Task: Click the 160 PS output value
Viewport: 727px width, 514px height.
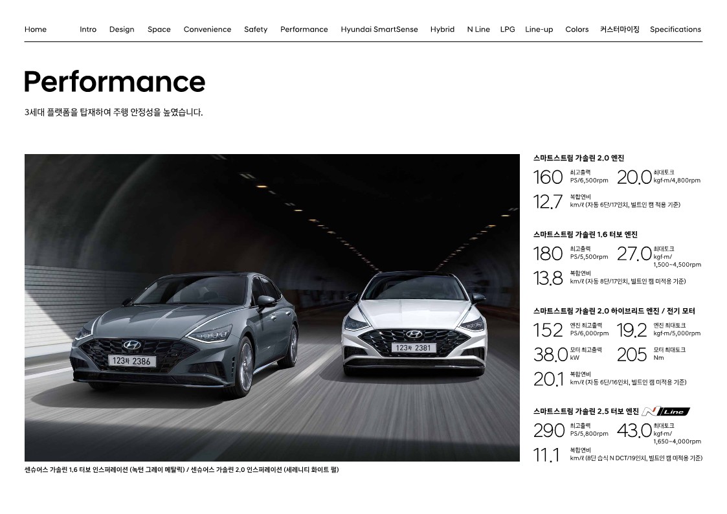Action: pos(548,177)
